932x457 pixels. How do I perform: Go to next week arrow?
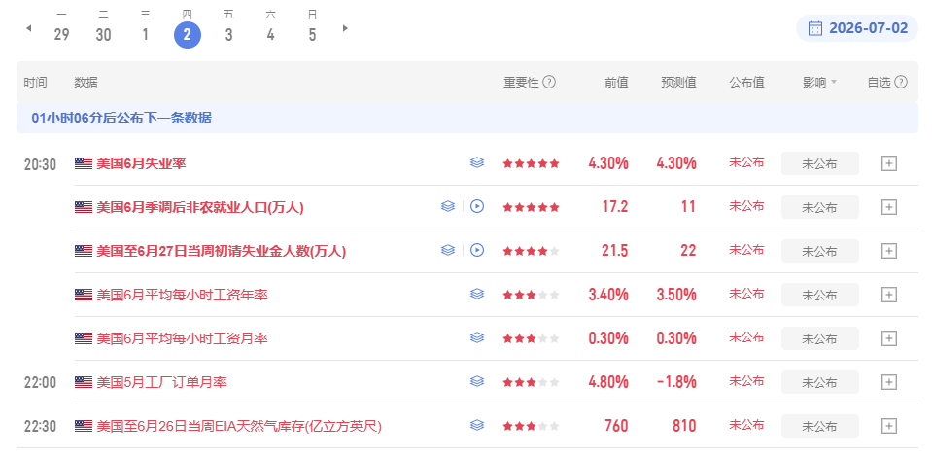345,28
